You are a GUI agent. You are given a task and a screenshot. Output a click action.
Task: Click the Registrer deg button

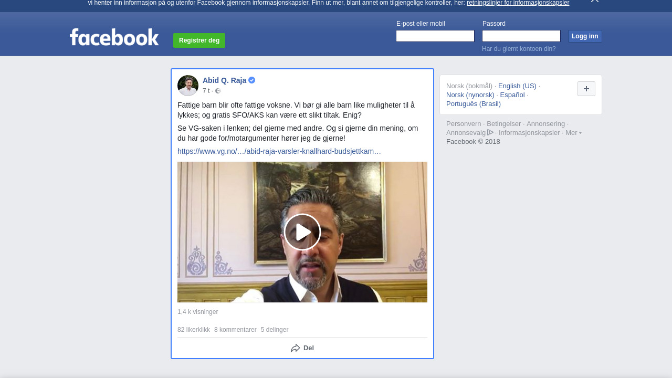pyautogui.click(x=199, y=40)
